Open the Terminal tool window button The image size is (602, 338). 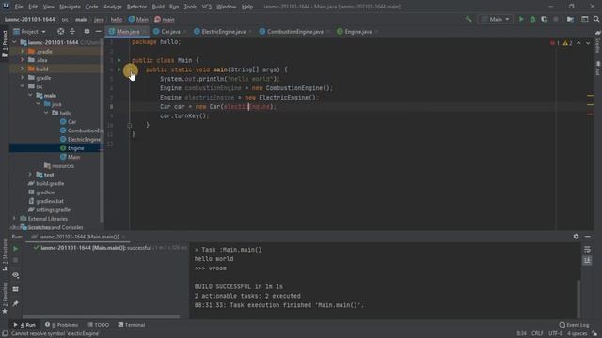pyautogui.click(x=132, y=325)
